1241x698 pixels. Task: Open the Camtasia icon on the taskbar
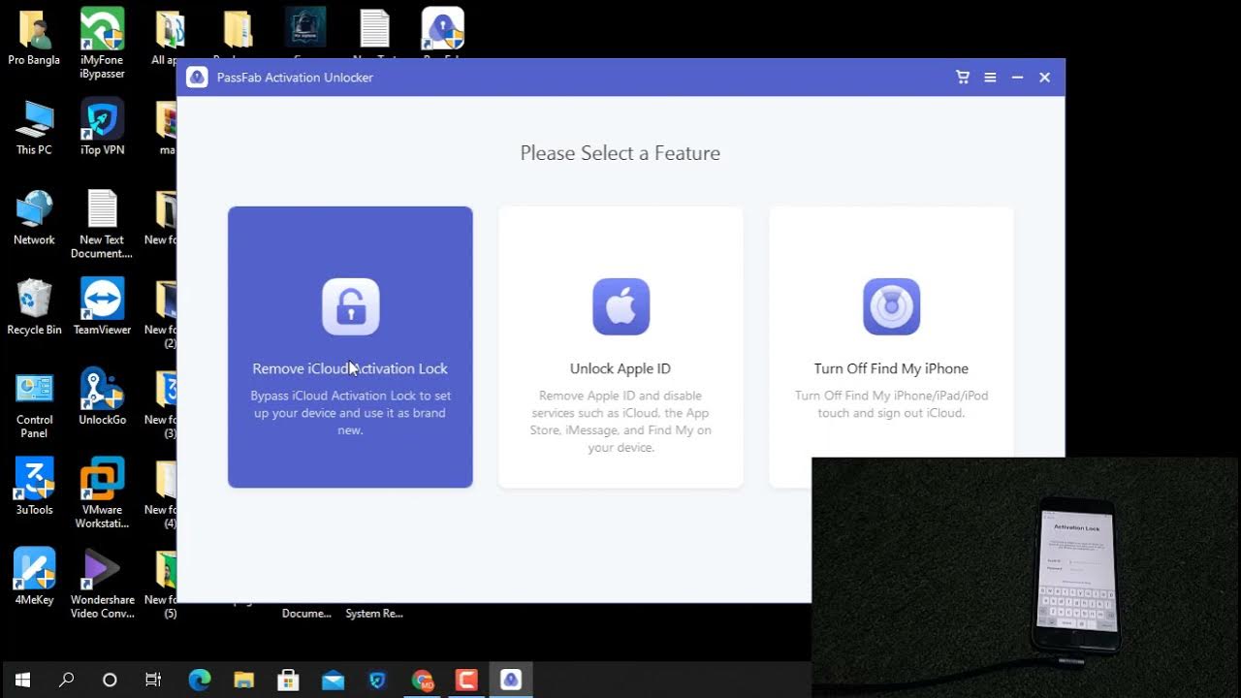pos(466,681)
